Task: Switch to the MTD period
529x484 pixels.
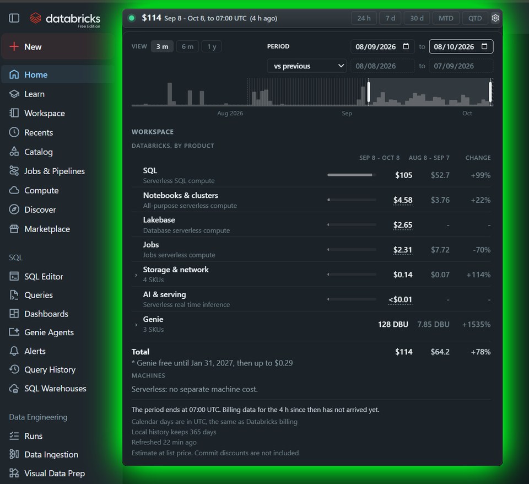Action: [446, 18]
